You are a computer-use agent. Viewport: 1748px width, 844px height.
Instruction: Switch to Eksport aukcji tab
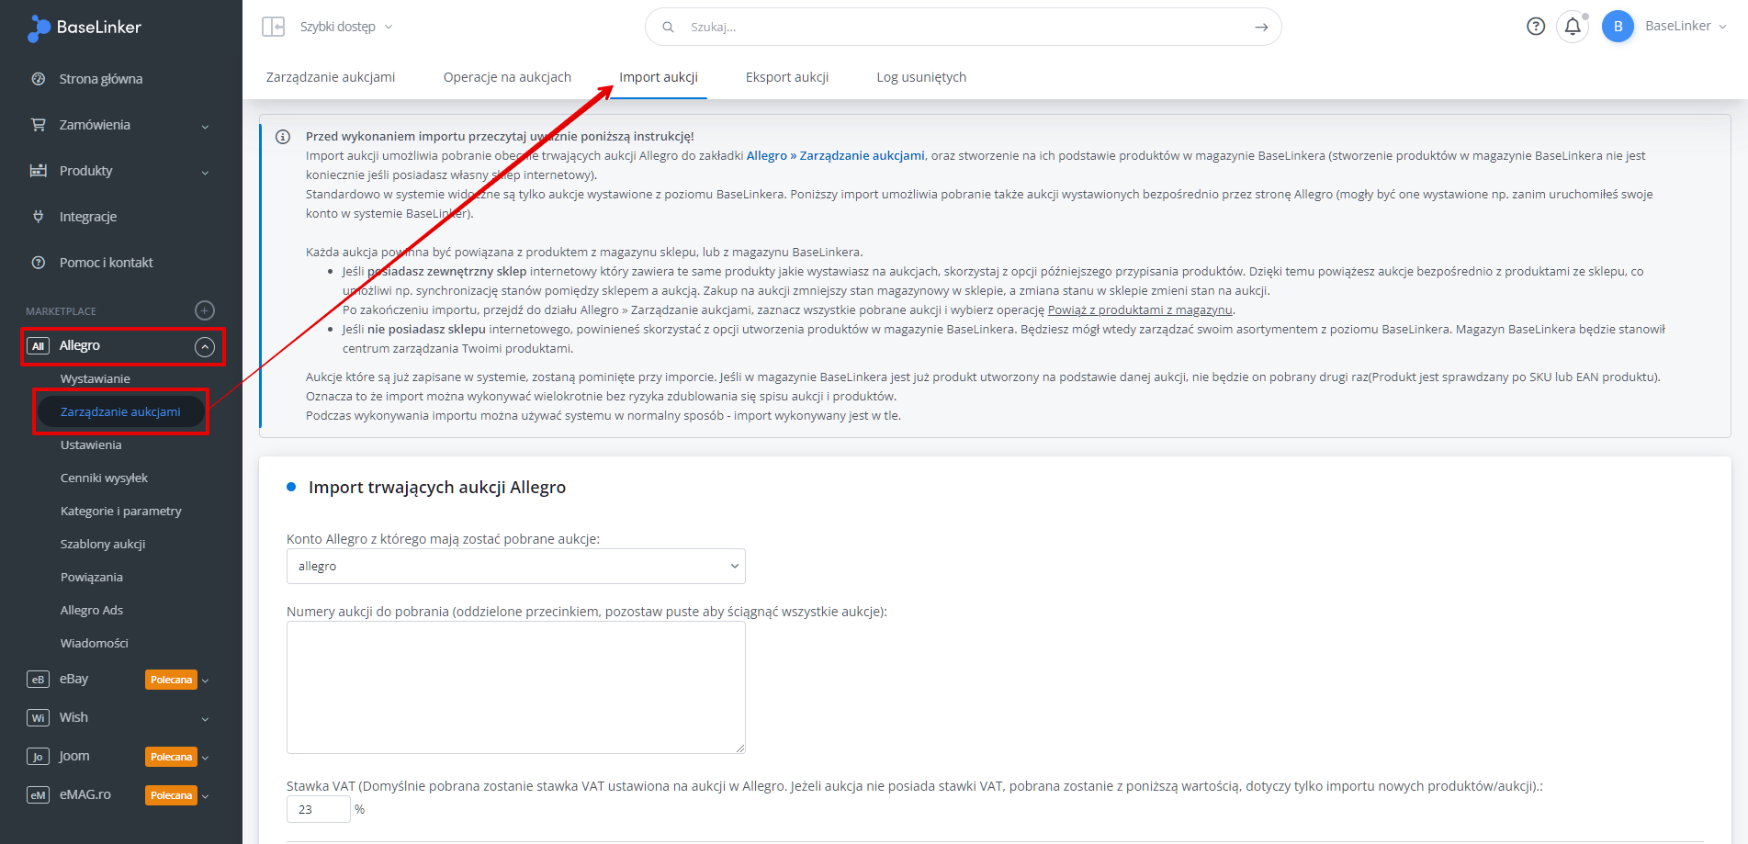click(787, 77)
